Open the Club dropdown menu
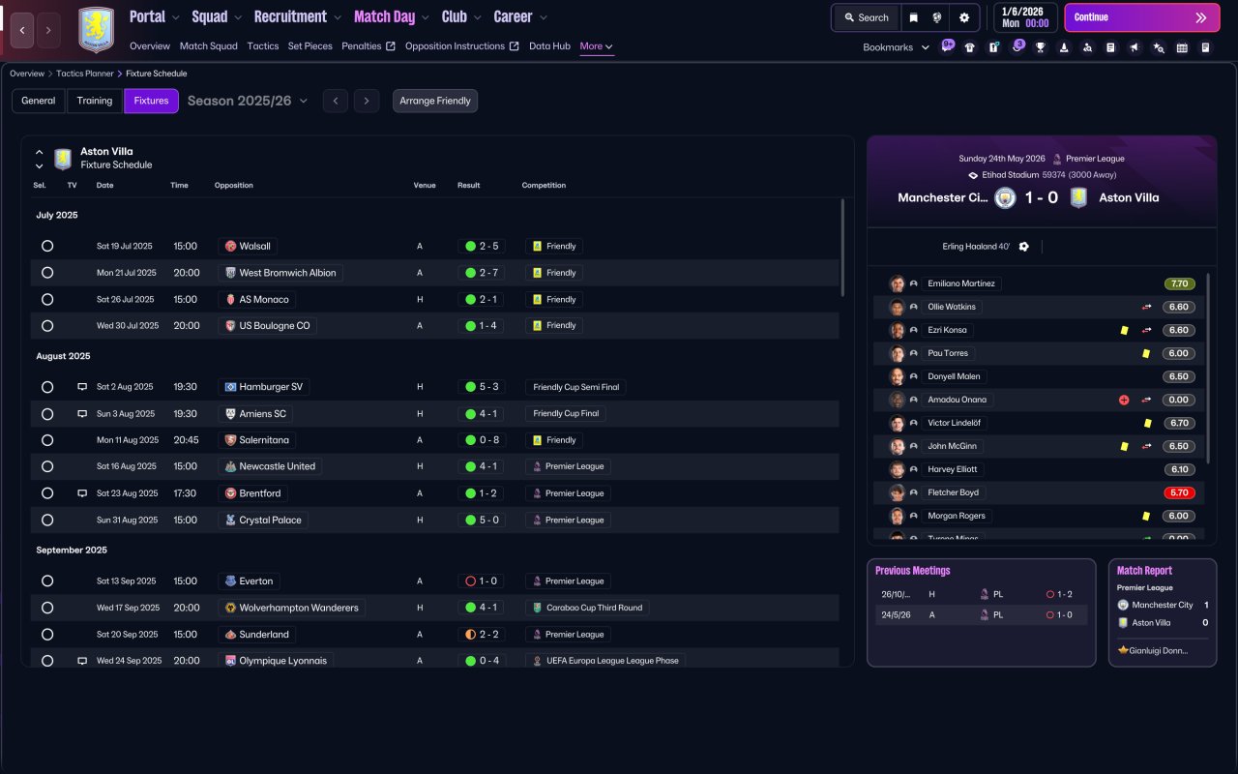The image size is (1238, 774). click(461, 16)
